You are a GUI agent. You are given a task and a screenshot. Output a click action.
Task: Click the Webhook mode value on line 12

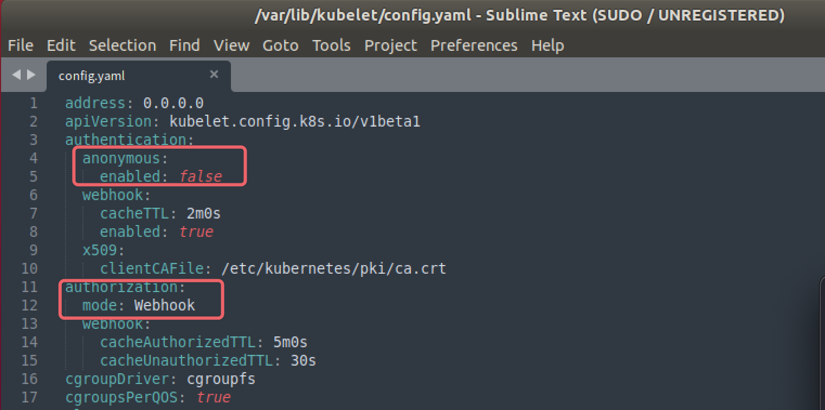point(165,305)
